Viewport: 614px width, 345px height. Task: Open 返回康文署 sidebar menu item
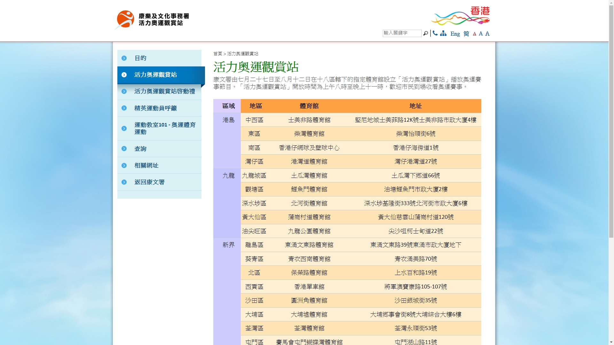click(x=159, y=182)
